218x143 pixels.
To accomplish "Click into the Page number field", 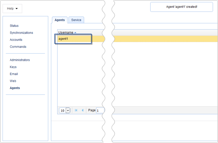I will point(100,110).
